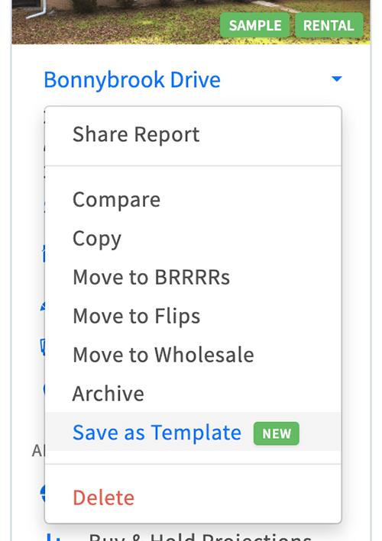This screenshot has width=382, height=541.
Task: Open the property photo thumbnail
Action: tap(191, 22)
